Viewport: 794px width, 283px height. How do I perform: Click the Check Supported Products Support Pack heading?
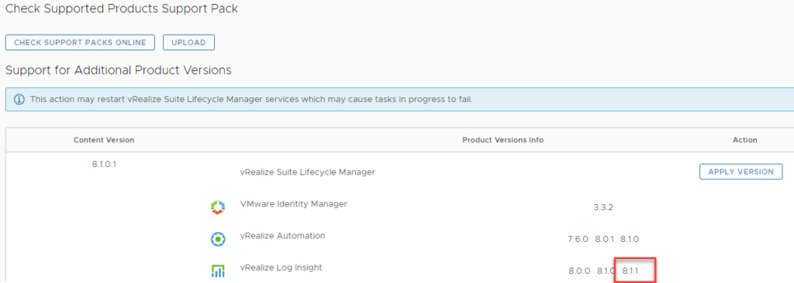point(122,9)
